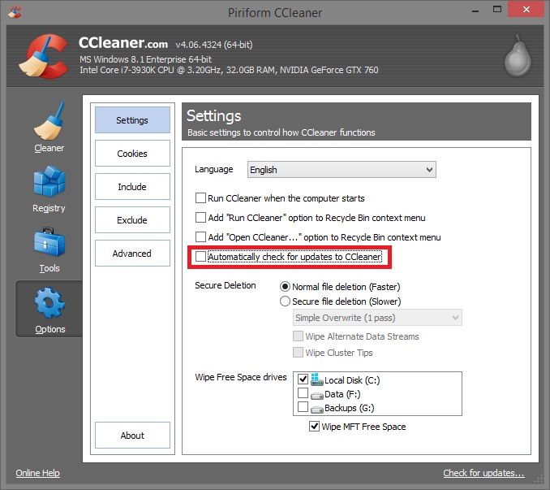
Task: Click the window resize grip corner
Action: (x=538, y=479)
